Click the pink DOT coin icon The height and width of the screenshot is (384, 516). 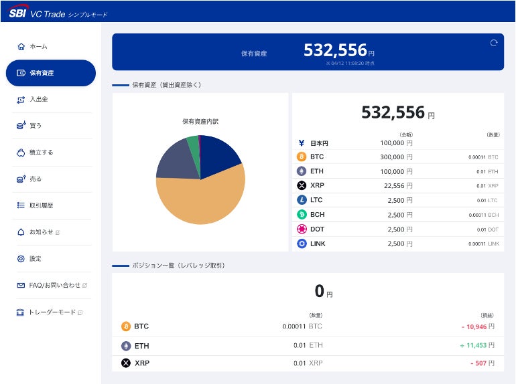(302, 229)
